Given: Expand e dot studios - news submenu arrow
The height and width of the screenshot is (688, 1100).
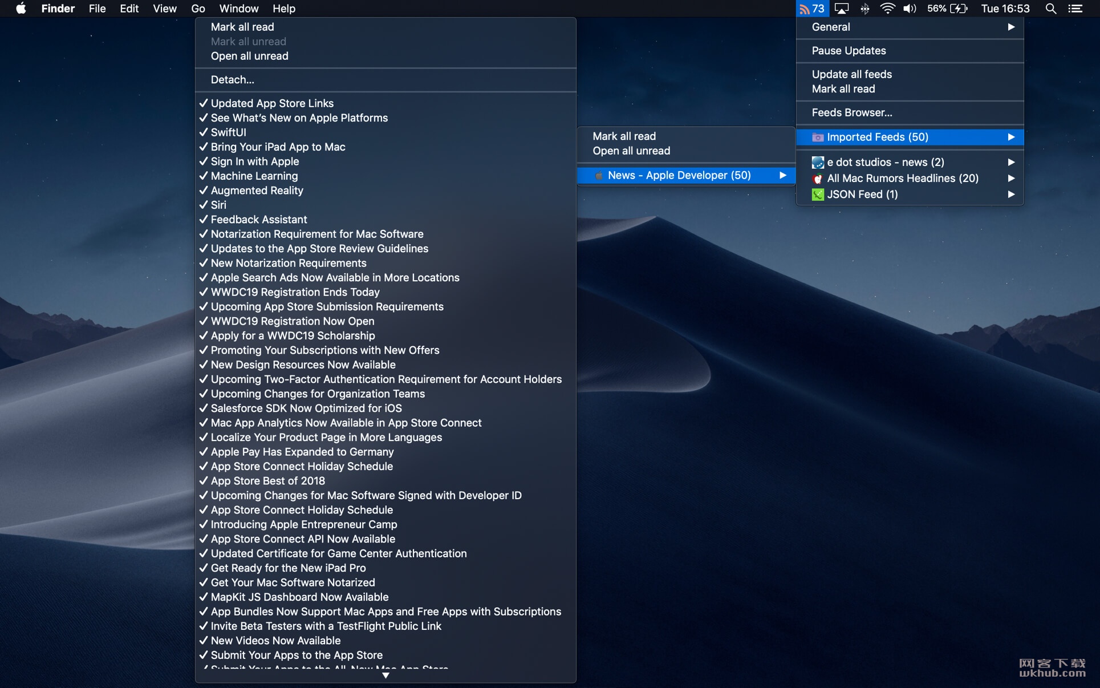Looking at the screenshot, I should (1010, 162).
